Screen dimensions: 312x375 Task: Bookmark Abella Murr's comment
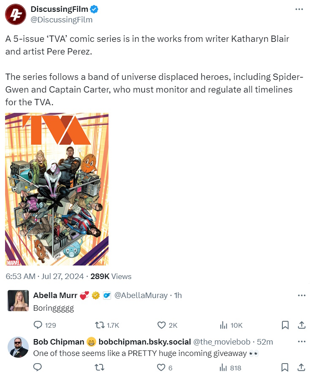coord(285,325)
